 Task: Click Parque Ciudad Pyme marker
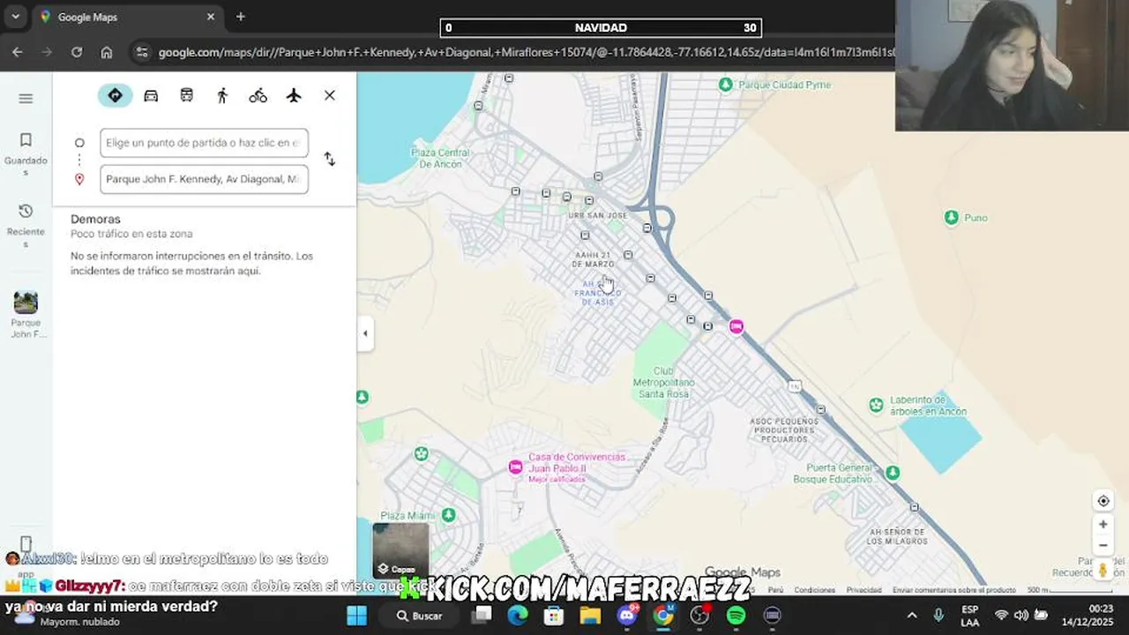click(x=725, y=85)
